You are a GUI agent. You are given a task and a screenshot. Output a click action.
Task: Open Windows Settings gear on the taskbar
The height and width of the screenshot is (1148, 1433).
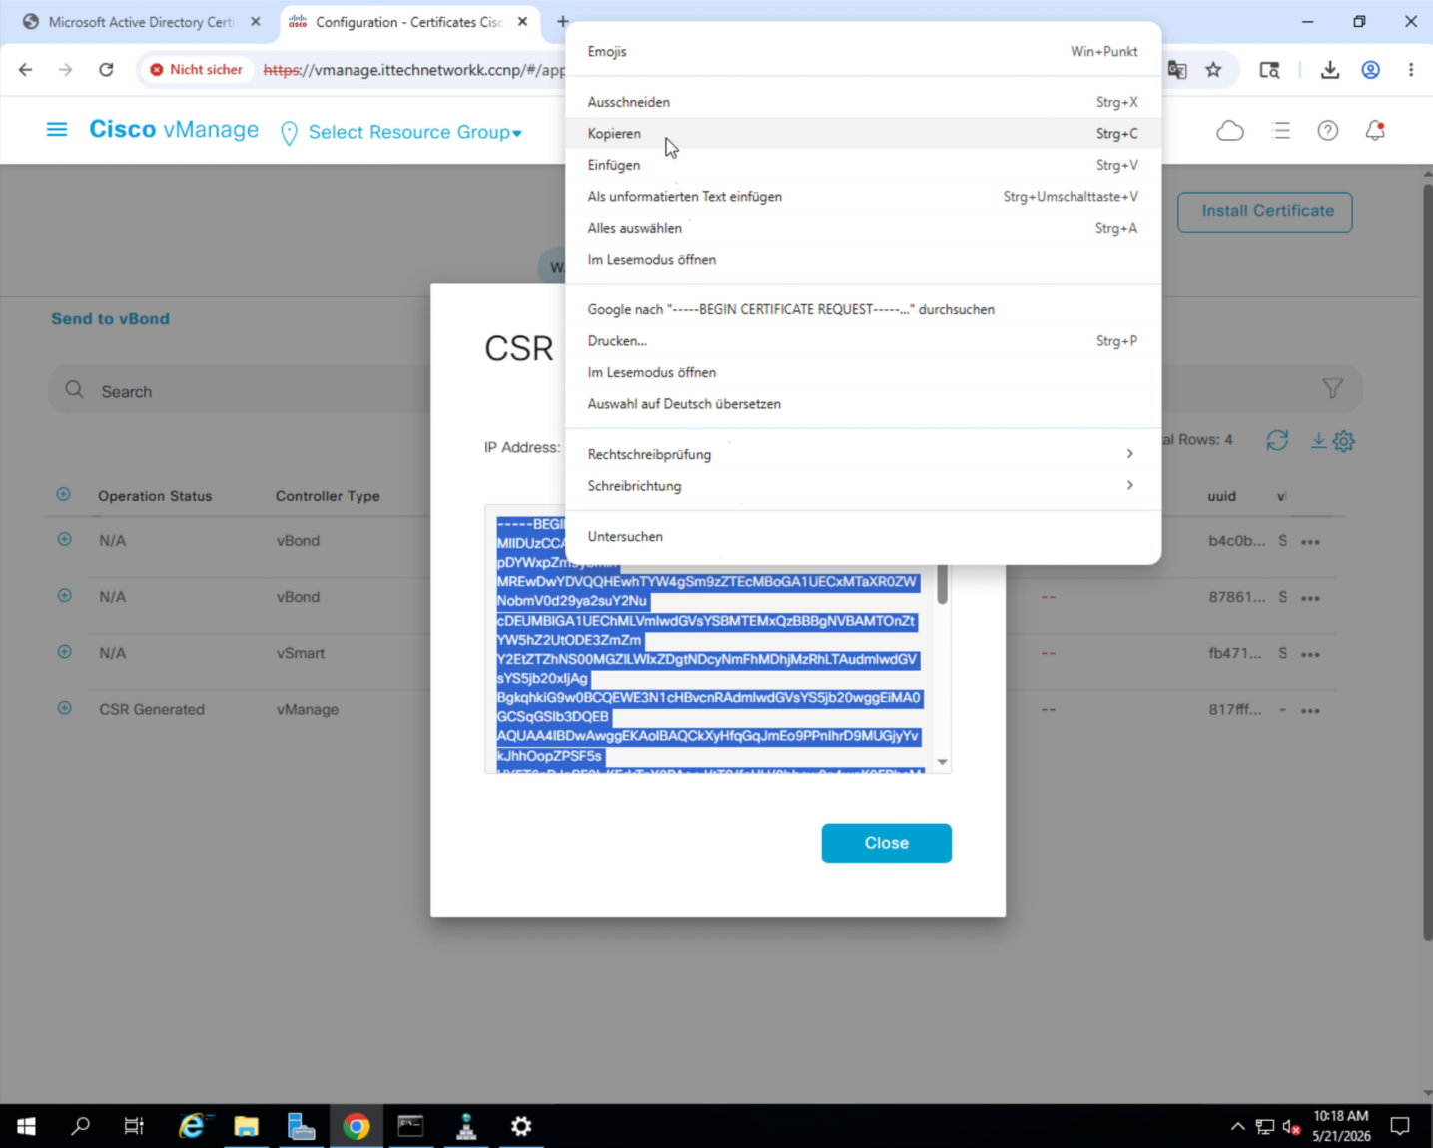[521, 1126]
